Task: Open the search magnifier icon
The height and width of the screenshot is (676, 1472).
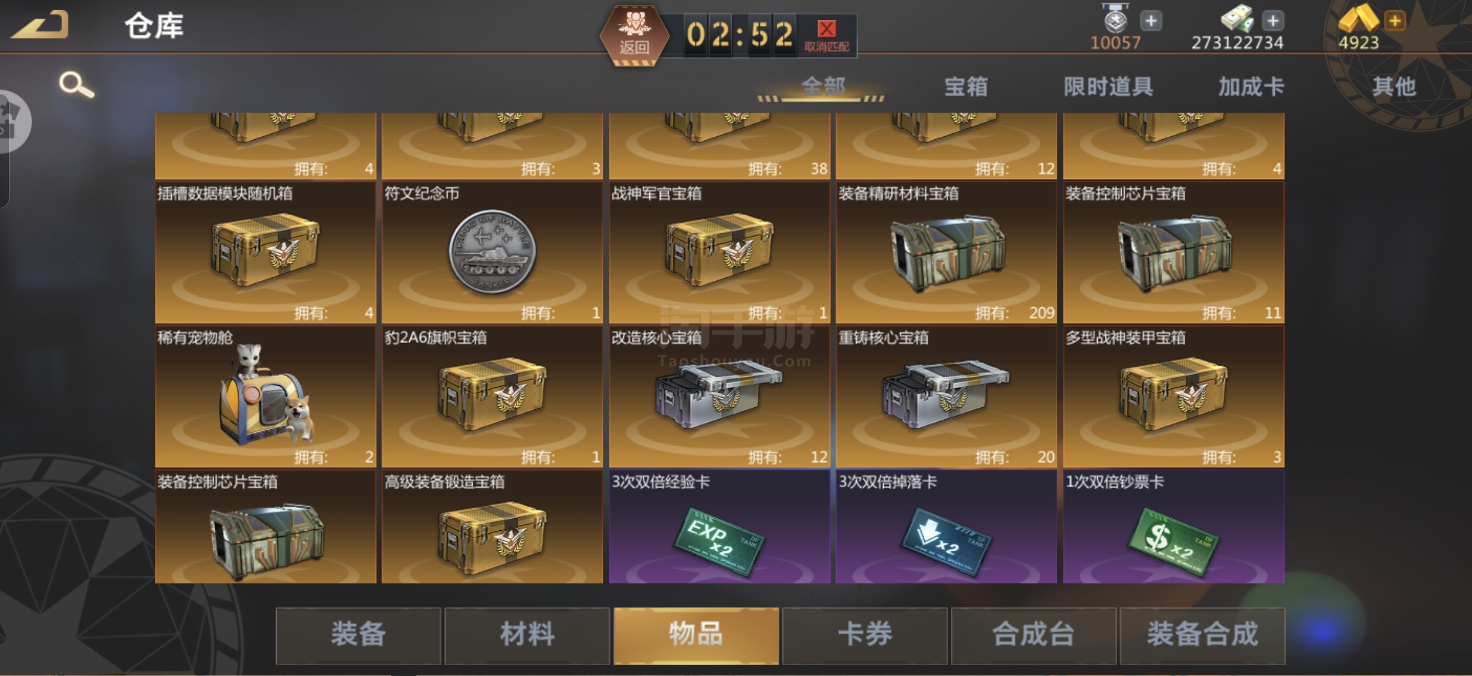Action: [x=77, y=85]
